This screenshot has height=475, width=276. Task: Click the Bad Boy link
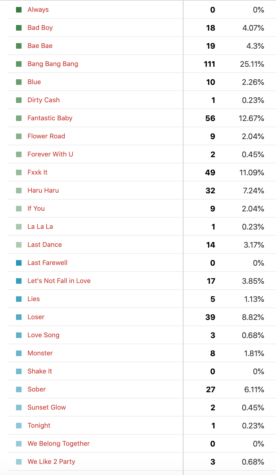[40, 28]
